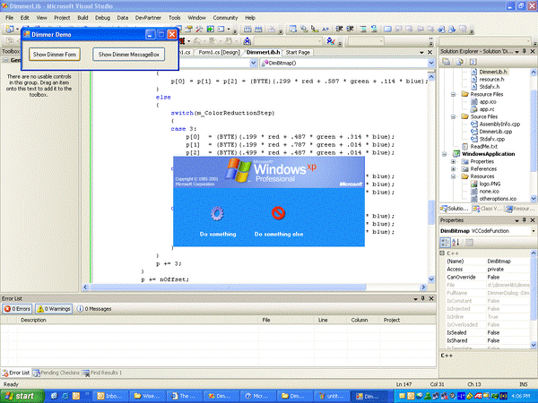Select the CanOverride property row

[488, 277]
